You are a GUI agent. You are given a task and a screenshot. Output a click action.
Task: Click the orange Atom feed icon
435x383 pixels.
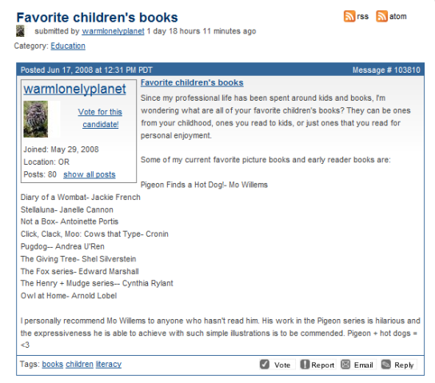coord(381,16)
